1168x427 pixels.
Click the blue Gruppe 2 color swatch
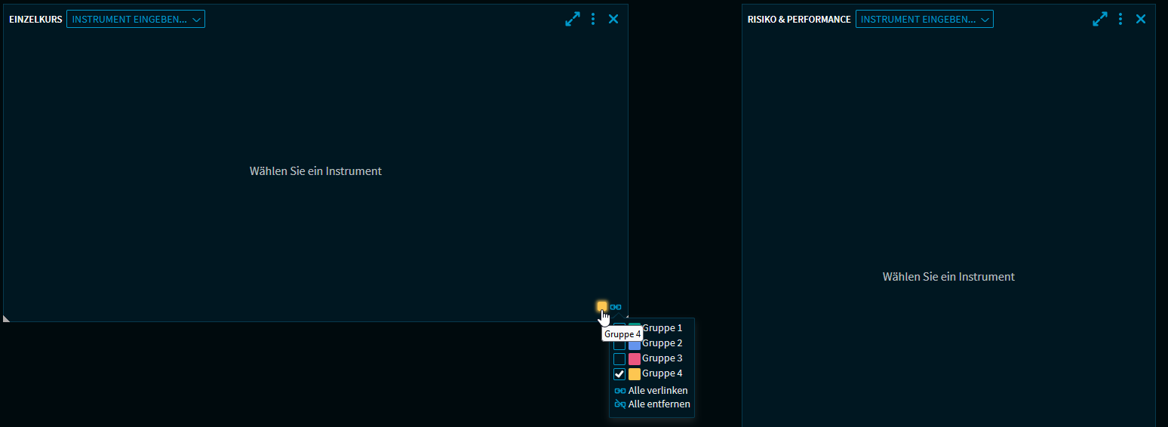click(x=635, y=344)
